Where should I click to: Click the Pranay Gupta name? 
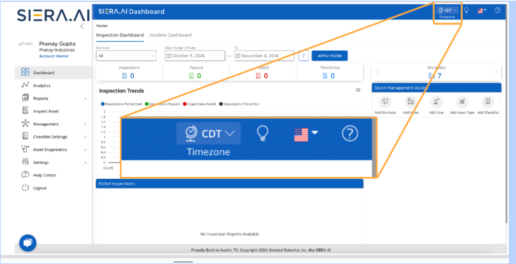pyautogui.click(x=57, y=44)
